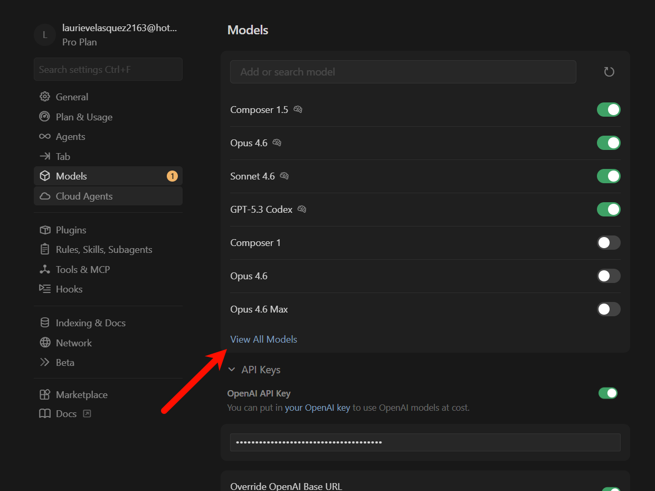
Task: Click the brain icon next to GPT-5.3 Codex
Action: point(302,210)
